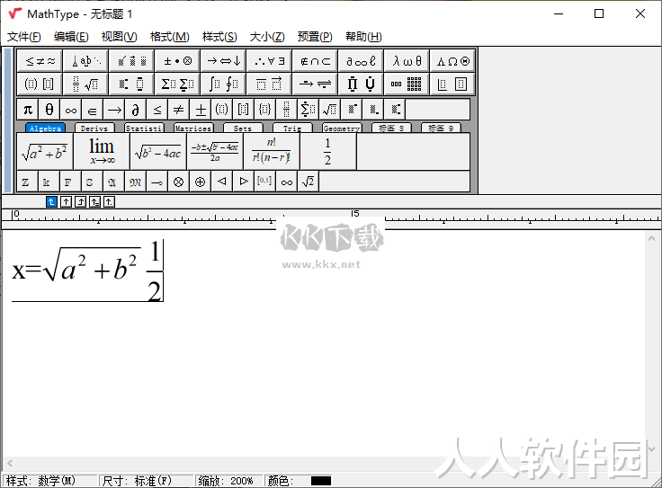Insert the quadratic formula expression
Image resolution: width=662 pixels, height=488 pixels.
click(215, 152)
